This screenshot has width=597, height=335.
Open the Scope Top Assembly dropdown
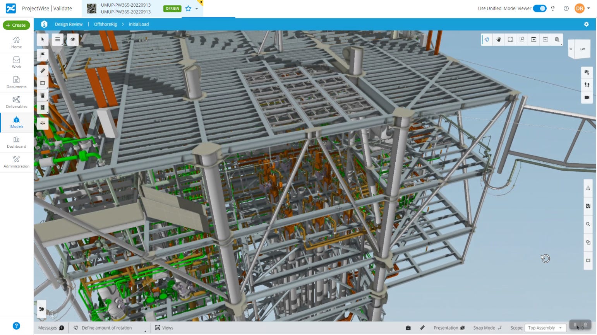coord(546,328)
